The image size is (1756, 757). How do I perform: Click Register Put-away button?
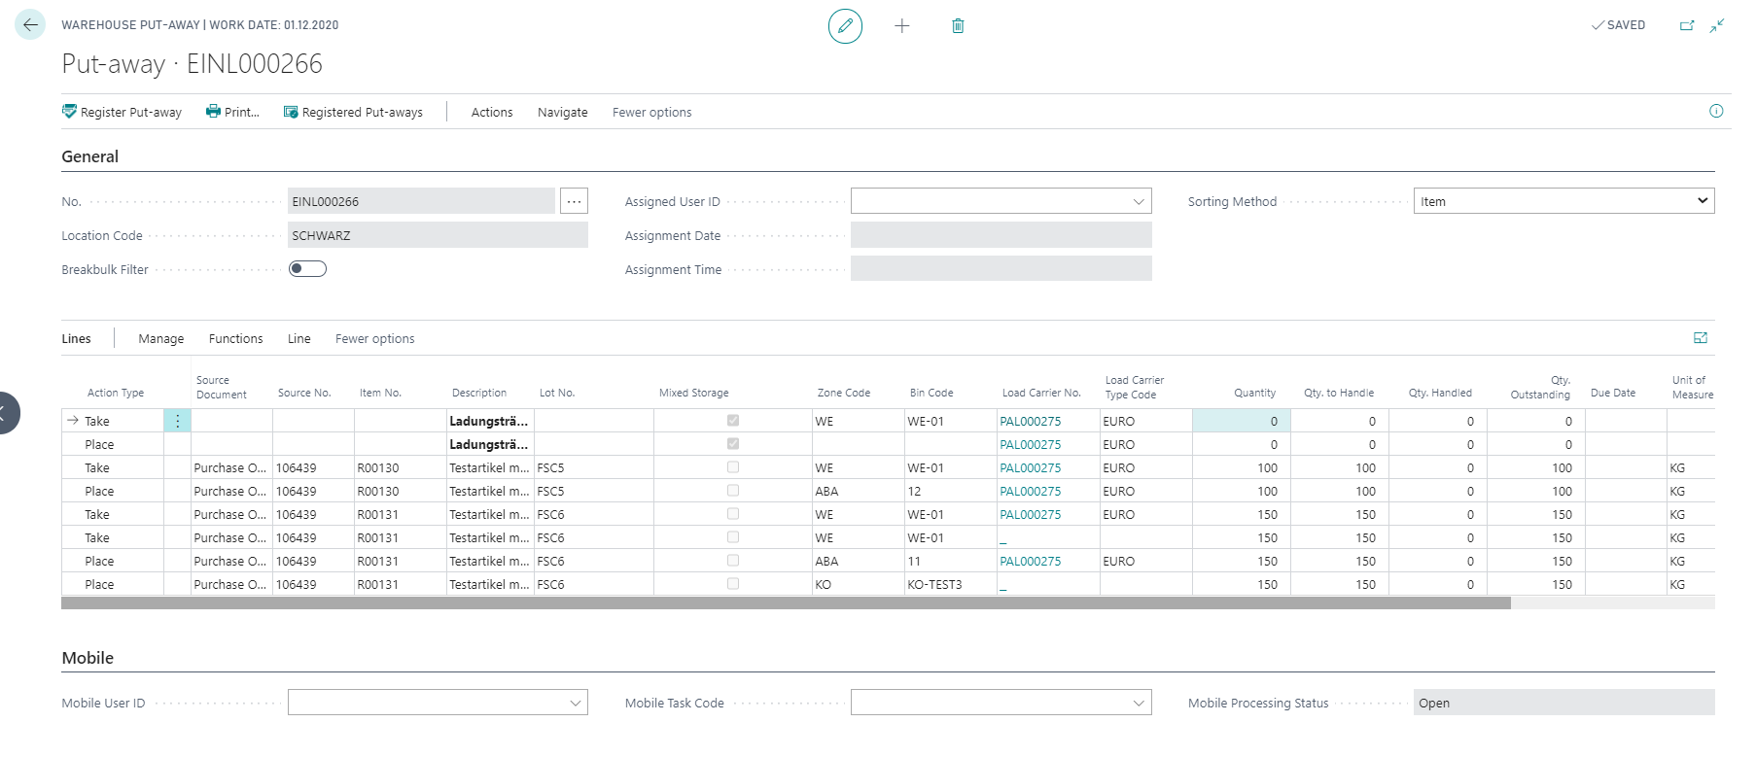122,112
